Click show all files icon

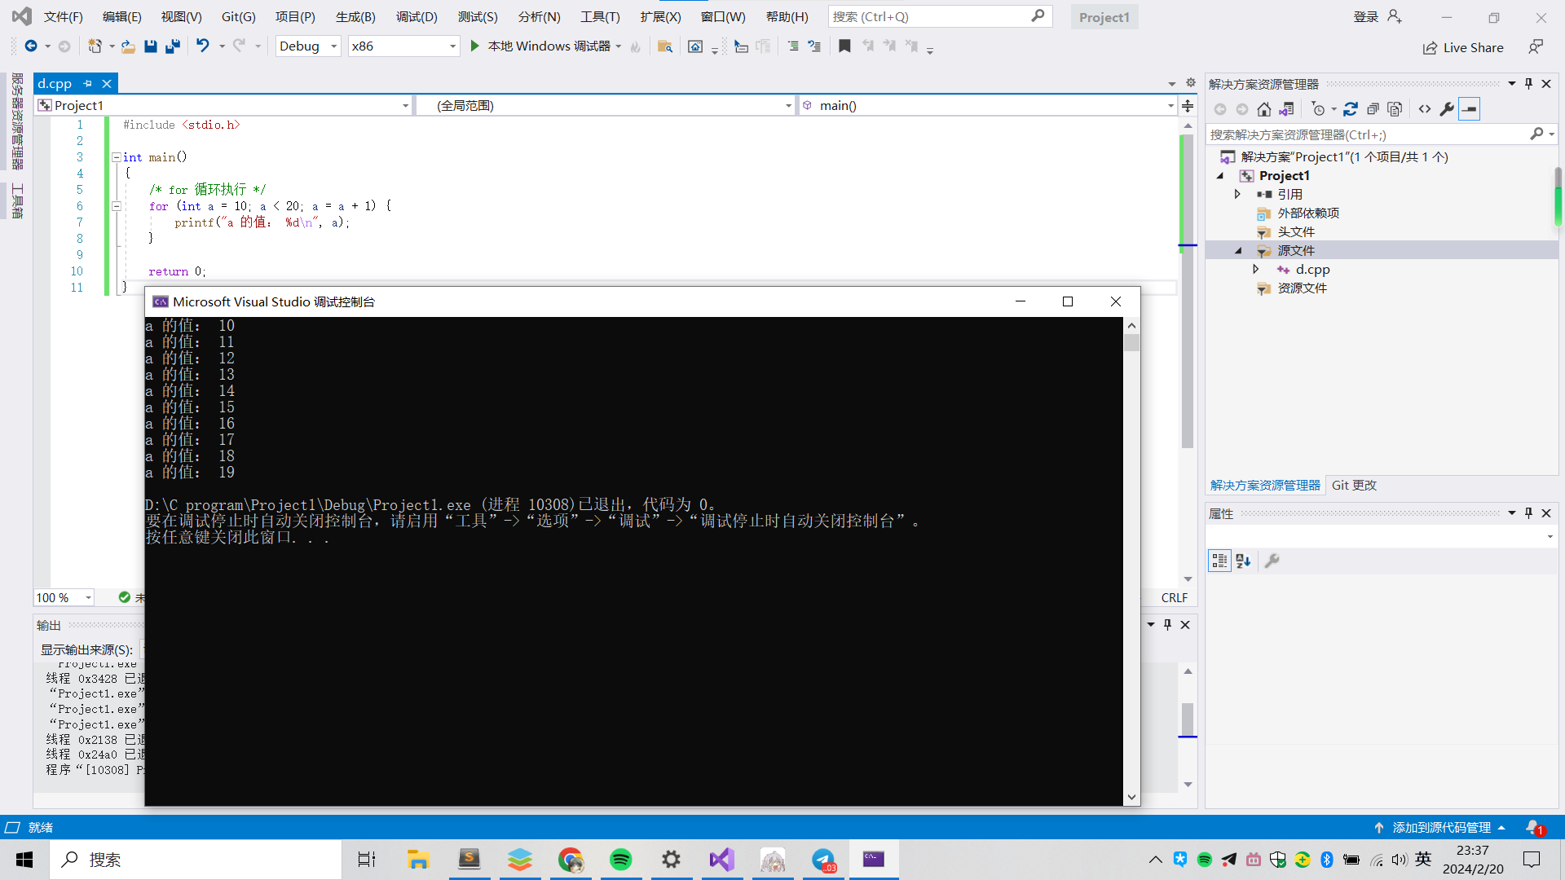click(x=1395, y=109)
